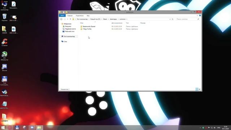
Task: Select the Discord desktop icon
Action: pos(4,68)
